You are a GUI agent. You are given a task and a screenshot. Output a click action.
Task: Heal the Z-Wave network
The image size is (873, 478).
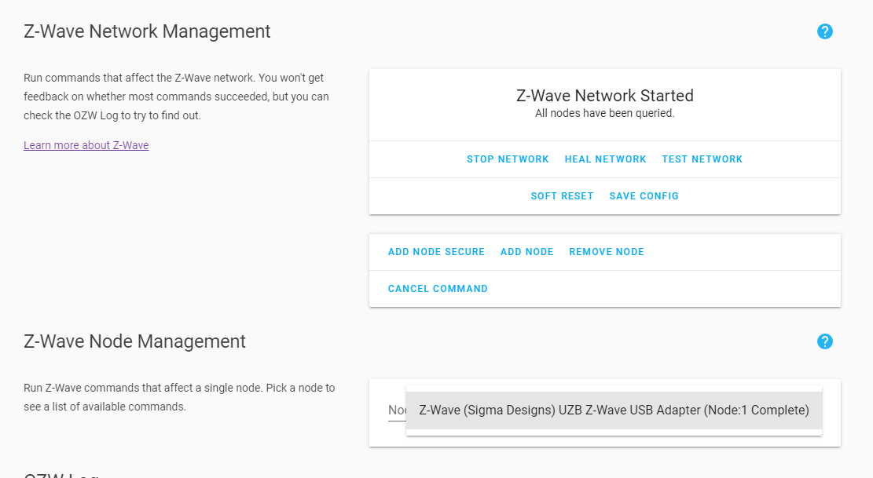click(605, 159)
